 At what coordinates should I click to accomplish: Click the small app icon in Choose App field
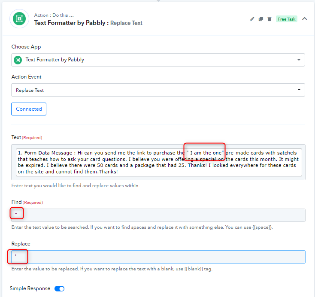pos(18,60)
